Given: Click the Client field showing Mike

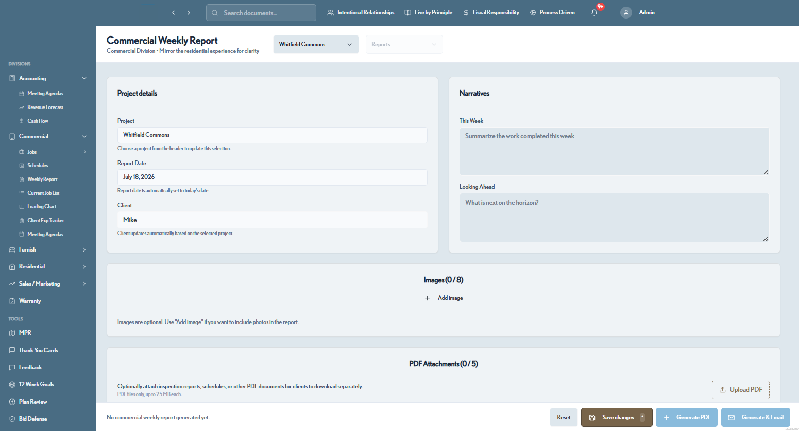Looking at the screenshot, I should click(x=272, y=220).
